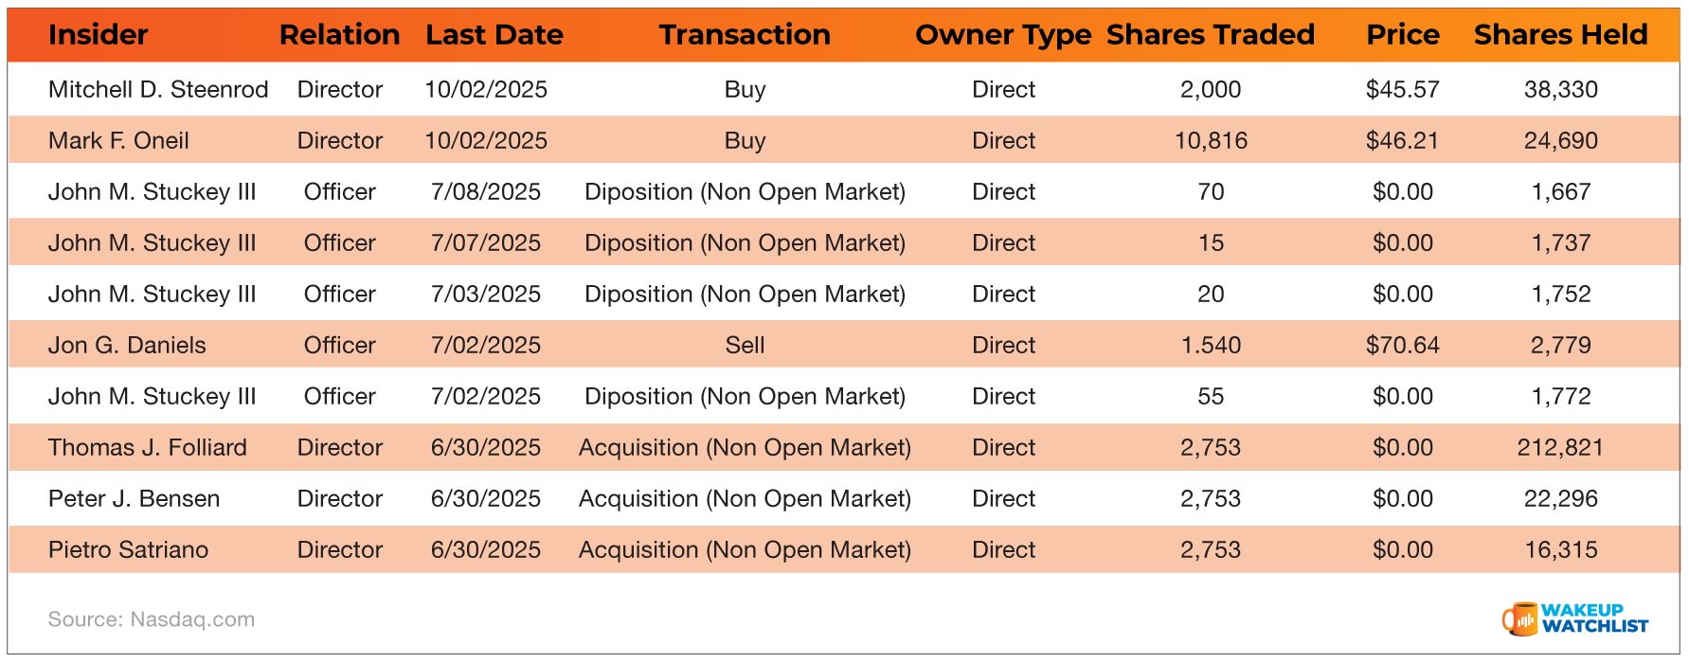Click the Last Date column header

[494, 35]
